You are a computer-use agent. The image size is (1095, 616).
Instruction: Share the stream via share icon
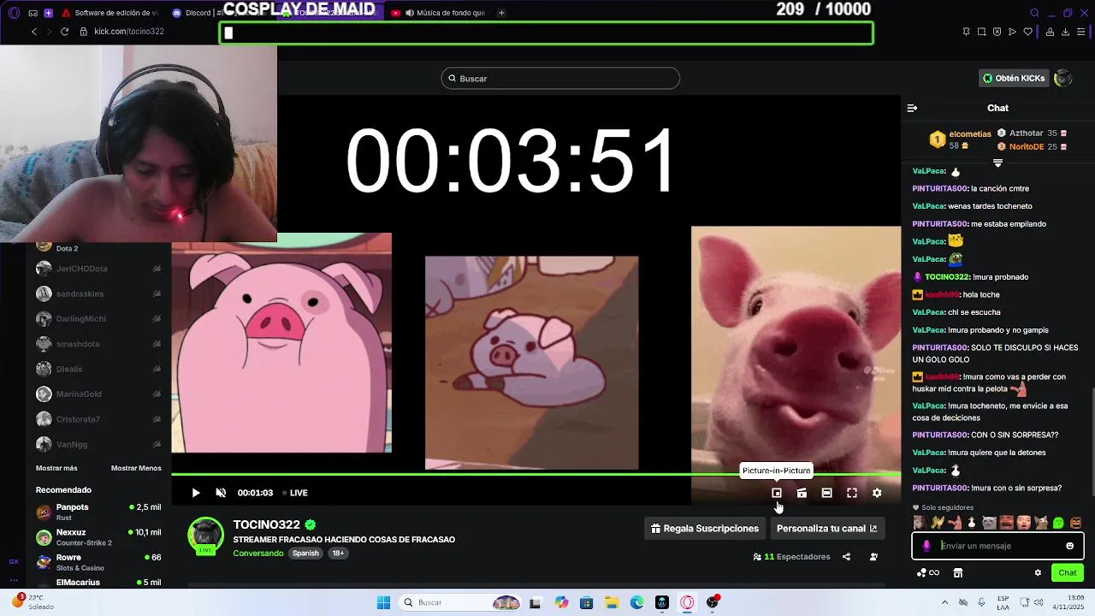(846, 557)
